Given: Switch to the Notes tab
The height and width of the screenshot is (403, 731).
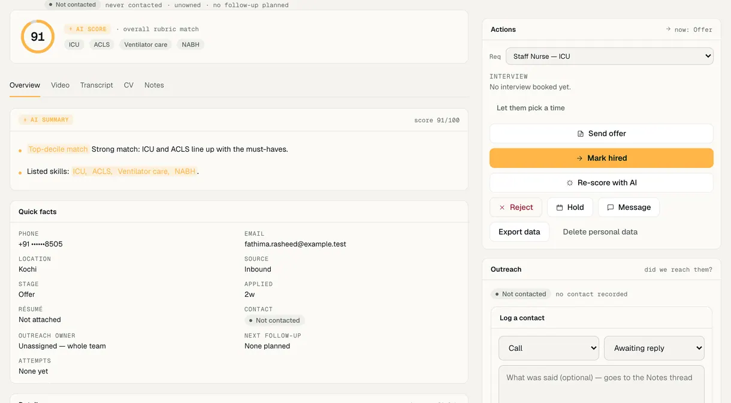Looking at the screenshot, I should [x=154, y=85].
